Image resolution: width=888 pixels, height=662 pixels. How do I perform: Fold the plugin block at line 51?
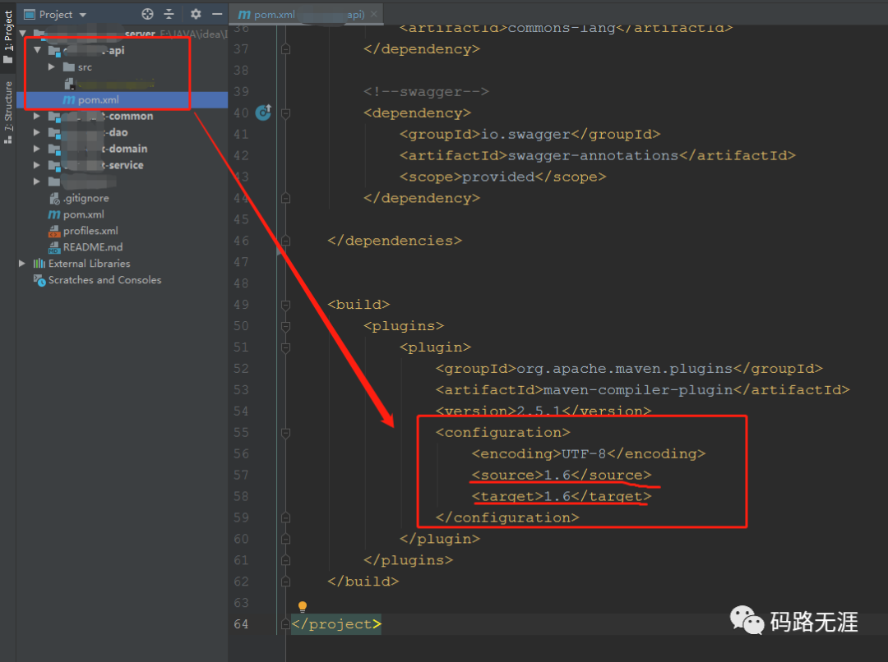tap(286, 347)
